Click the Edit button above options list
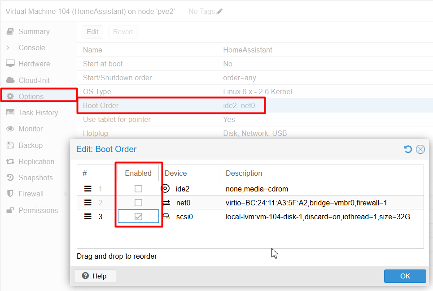This screenshot has width=433, height=291. (x=92, y=32)
